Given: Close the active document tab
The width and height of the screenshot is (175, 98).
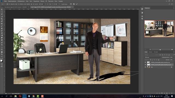Looking at the screenshot, I should [73, 7].
